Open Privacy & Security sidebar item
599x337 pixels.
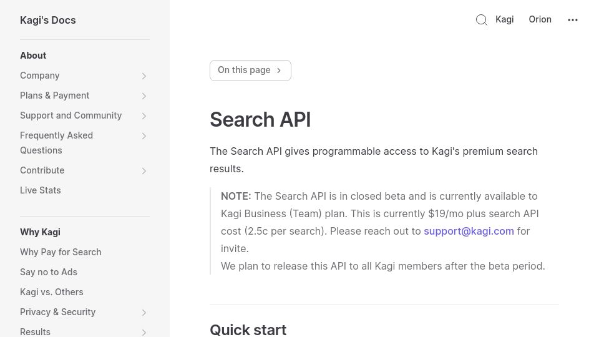[57, 312]
